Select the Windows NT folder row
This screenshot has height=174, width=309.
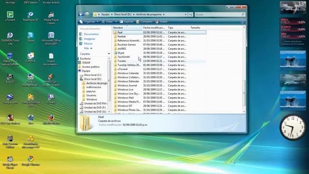click(160, 106)
